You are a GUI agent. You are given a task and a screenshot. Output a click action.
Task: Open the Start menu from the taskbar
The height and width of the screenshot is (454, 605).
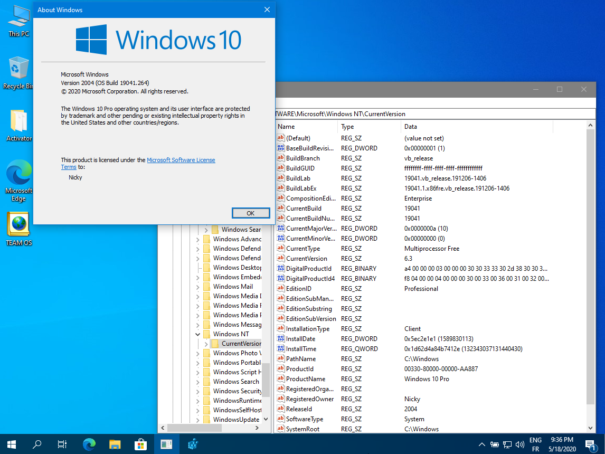coord(12,444)
